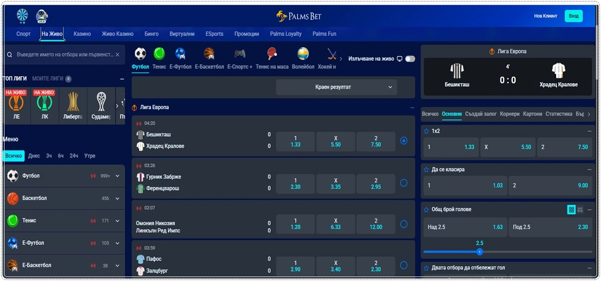Image resolution: width=601 pixels, height=281 pixels.
Task: Click the Нов Клиент link
Action: click(545, 16)
